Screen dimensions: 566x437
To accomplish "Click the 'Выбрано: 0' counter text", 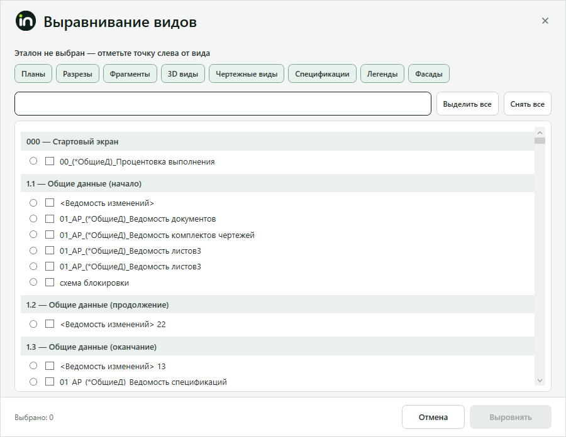I will click(x=34, y=417).
